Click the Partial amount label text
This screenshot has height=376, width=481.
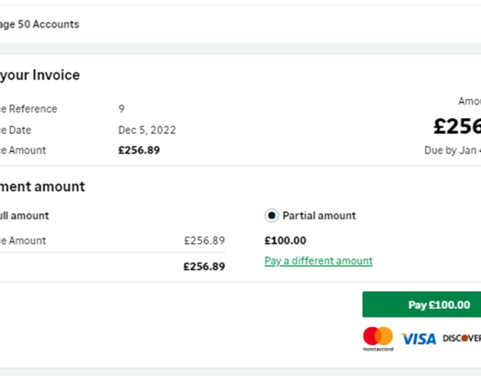(319, 216)
